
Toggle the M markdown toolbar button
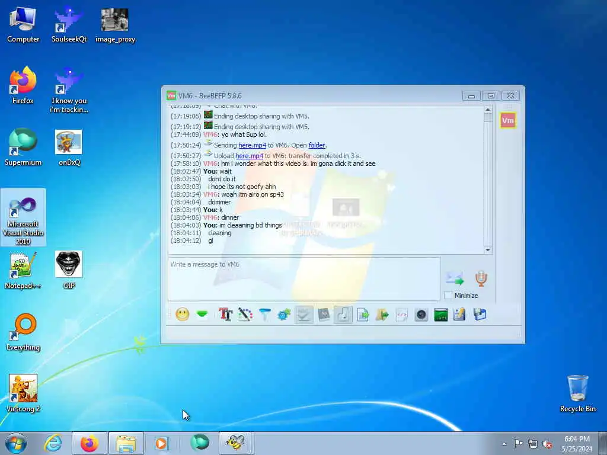[x=324, y=314]
